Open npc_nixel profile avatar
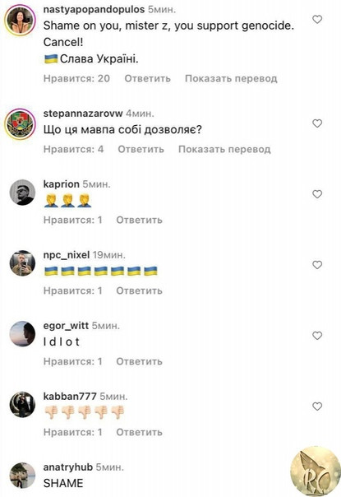The image size is (341, 497). coord(22,263)
